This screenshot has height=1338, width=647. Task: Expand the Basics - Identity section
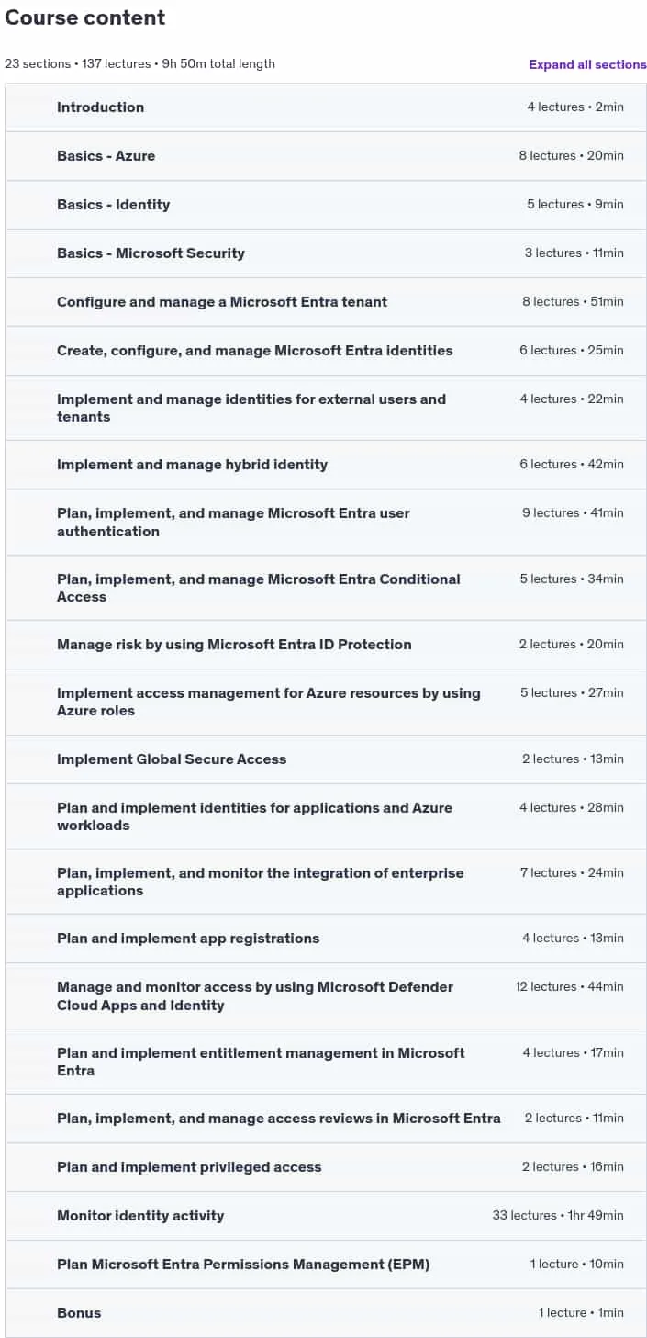click(326, 205)
